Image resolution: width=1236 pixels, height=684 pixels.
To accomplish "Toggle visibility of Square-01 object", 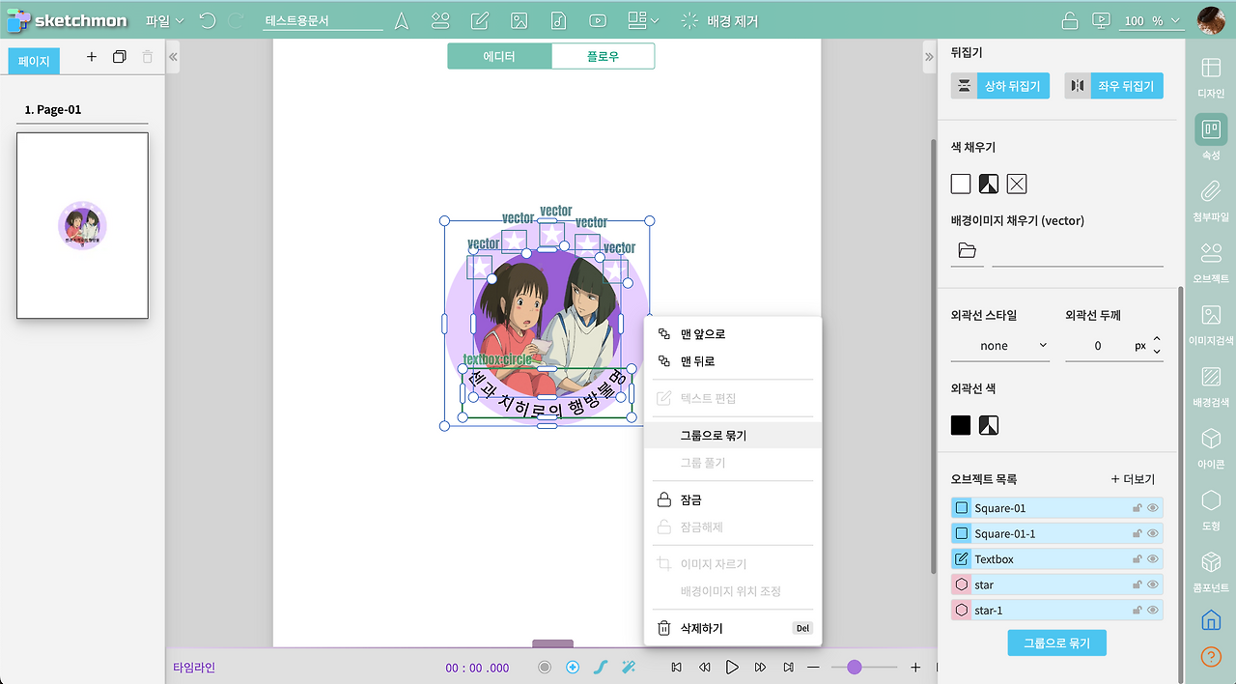I will (1152, 508).
